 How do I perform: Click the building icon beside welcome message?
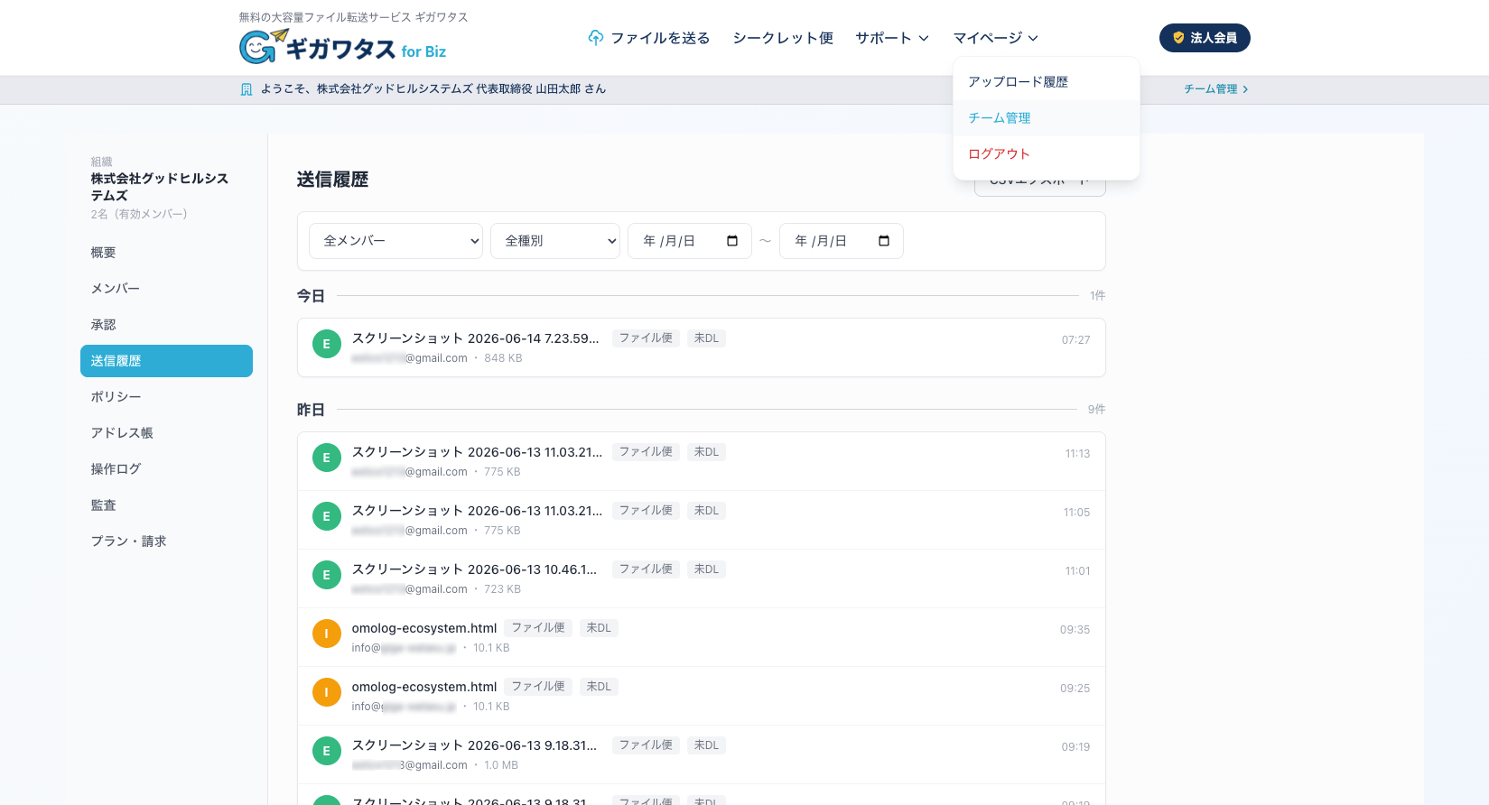click(x=247, y=89)
